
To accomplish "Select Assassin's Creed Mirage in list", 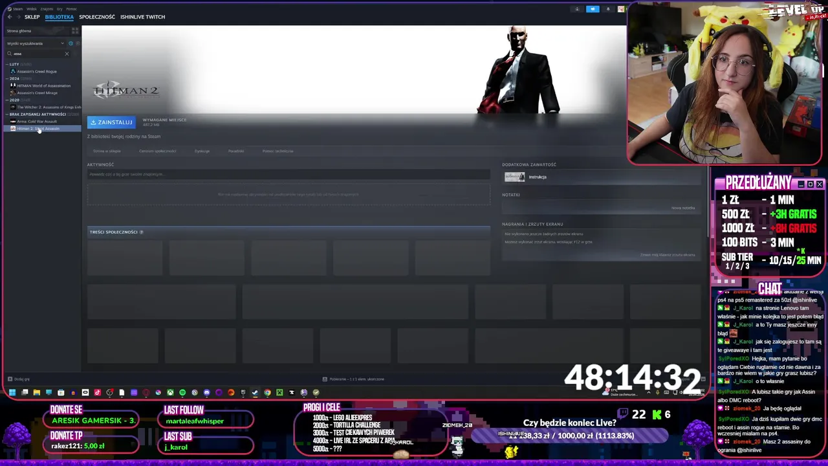I will pos(37,93).
